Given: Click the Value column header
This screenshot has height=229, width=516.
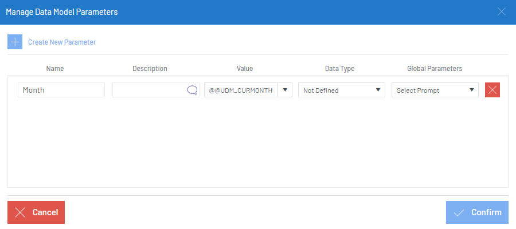Looking at the screenshot, I should [x=245, y=69].
